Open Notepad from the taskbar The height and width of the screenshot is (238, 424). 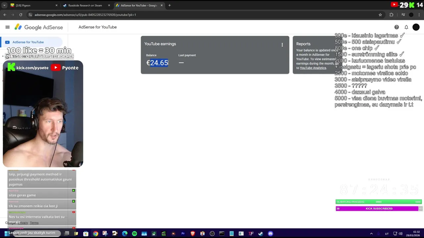click(x=232, y=234)
